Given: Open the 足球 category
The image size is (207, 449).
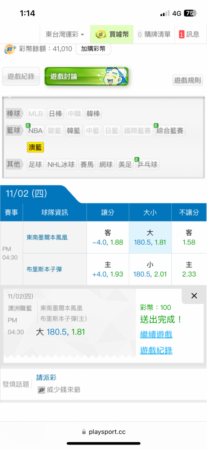Looking at the screenshot, I should tap(35, 165).
